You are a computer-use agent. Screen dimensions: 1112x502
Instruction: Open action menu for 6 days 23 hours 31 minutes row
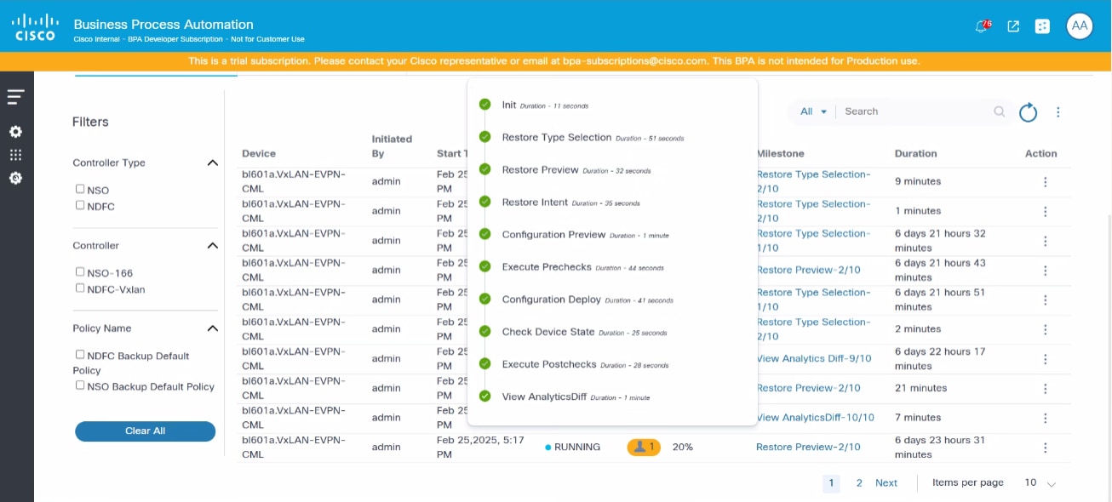1045,448
